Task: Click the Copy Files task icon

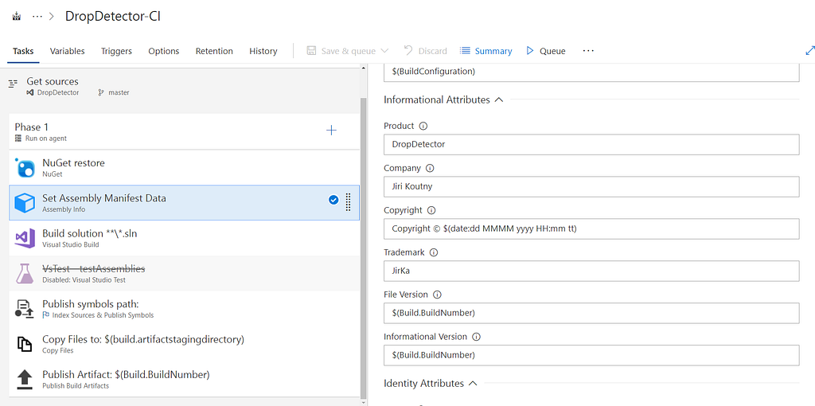Action: click(25, 344)
